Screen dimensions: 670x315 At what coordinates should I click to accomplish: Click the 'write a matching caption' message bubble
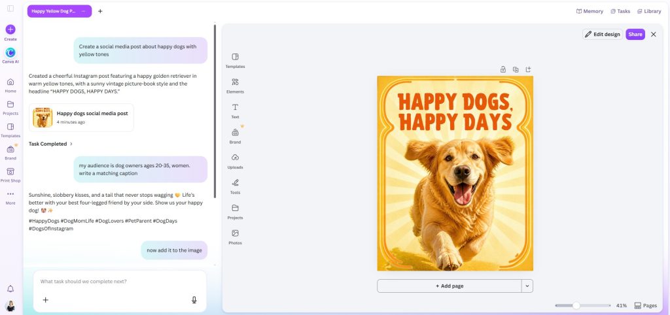coord(140,169)
